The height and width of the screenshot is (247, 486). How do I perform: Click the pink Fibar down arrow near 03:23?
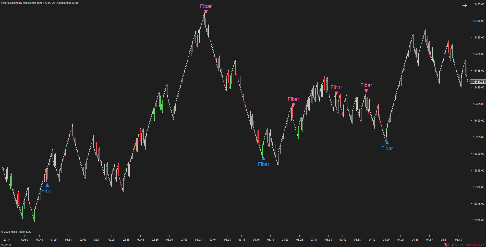293,105
